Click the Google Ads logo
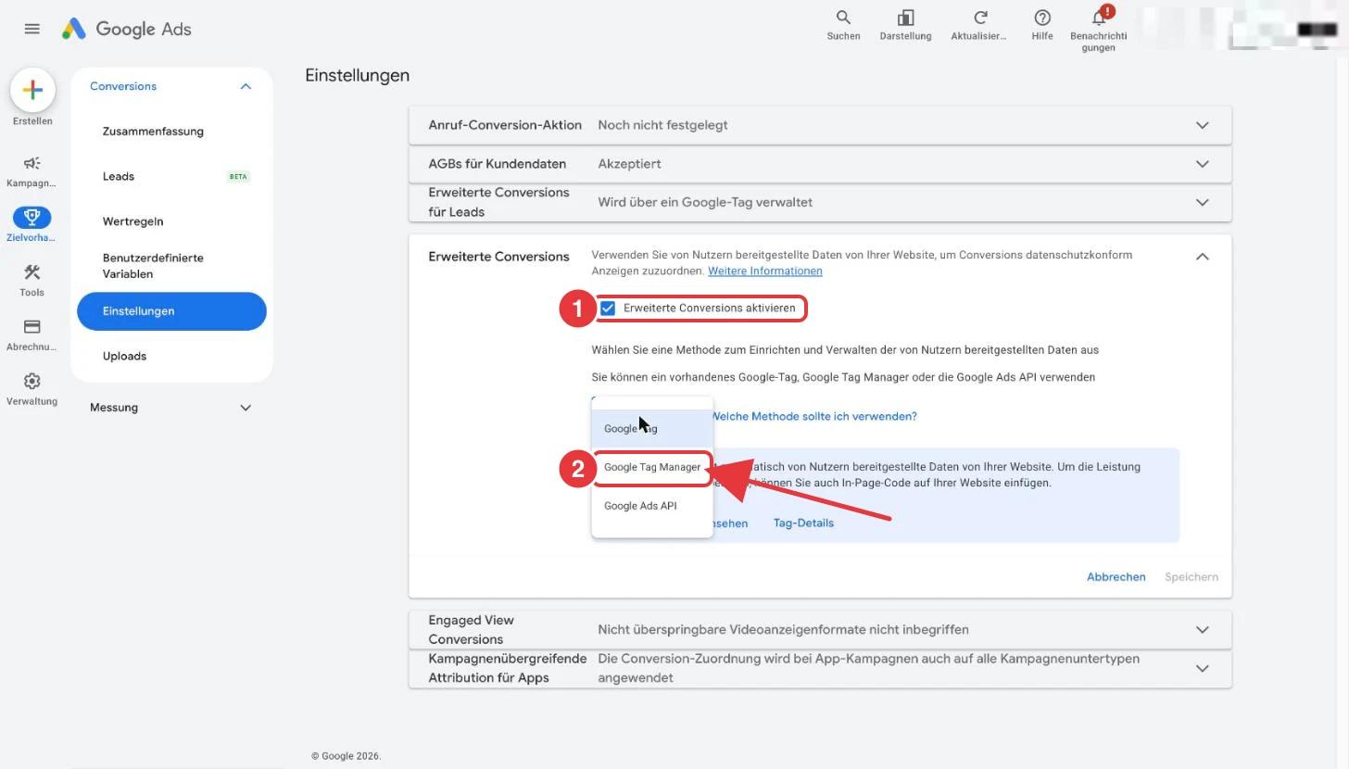 click(126, 29)
